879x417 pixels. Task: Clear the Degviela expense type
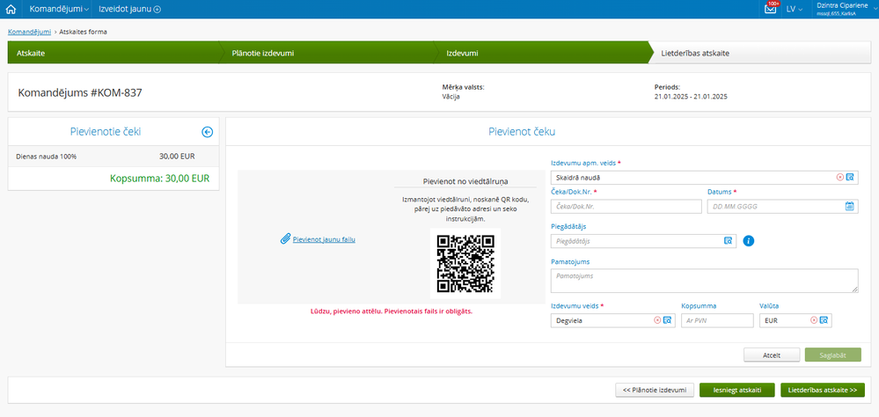point(657,320)
